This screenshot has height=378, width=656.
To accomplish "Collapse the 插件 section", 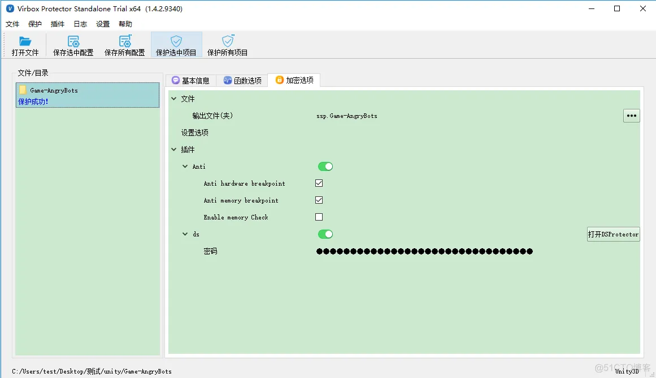I will pos(174,150).
